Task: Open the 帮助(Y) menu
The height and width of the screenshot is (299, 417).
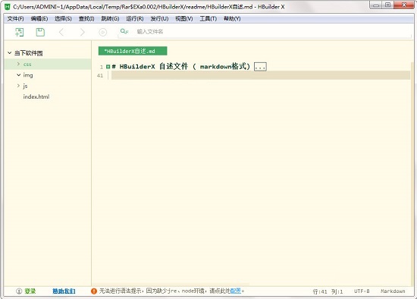Action: click(232, 19)
